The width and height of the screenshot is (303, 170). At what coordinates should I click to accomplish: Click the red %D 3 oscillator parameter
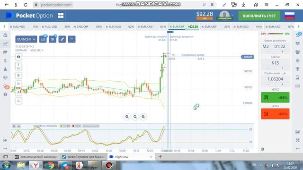pos(76,126)
